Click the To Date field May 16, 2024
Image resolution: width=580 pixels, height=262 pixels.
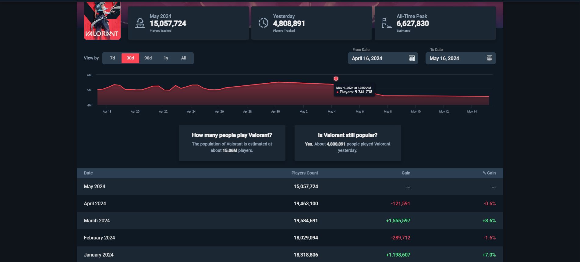coord(461,58)
